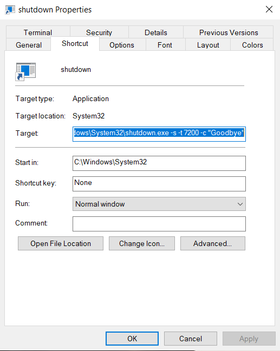Click the 'System32' target location value
This screenshot has width=280, height=351.
(89, 116)
